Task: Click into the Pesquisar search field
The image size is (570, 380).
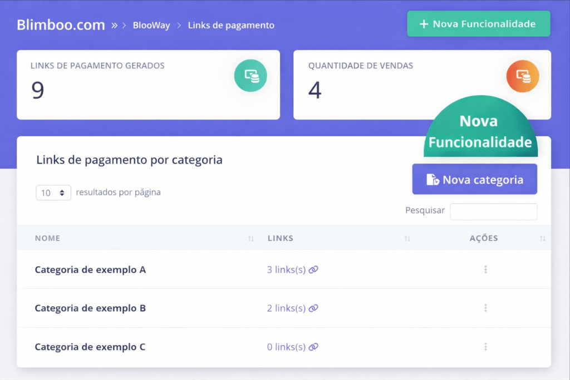Action: (x=493, y=211)
